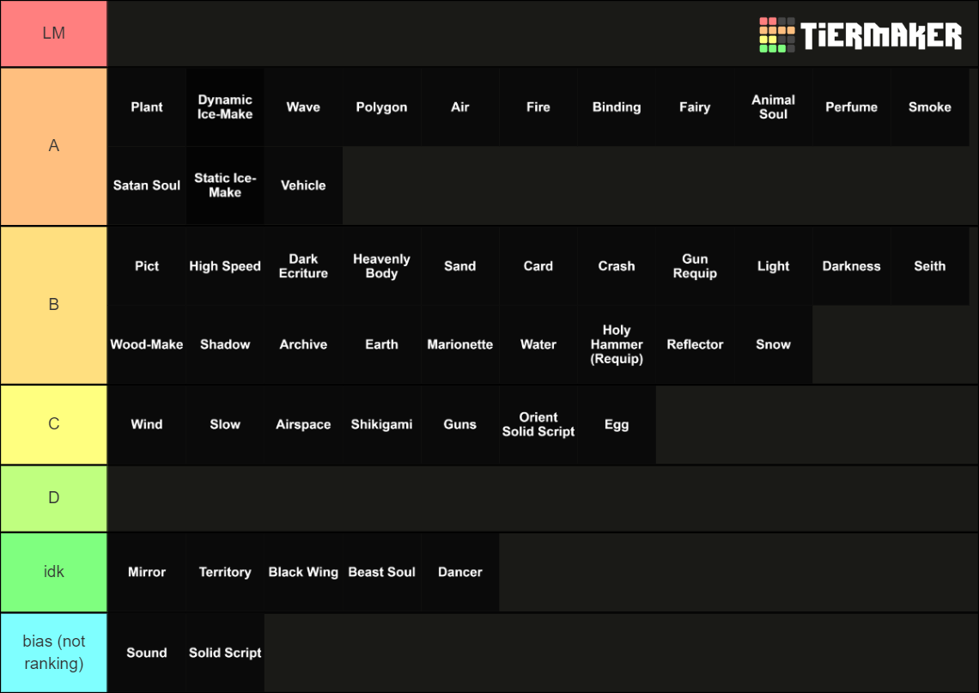979x693 pixels.
Task: Click the Polygon tile
Action: (381, 106)
